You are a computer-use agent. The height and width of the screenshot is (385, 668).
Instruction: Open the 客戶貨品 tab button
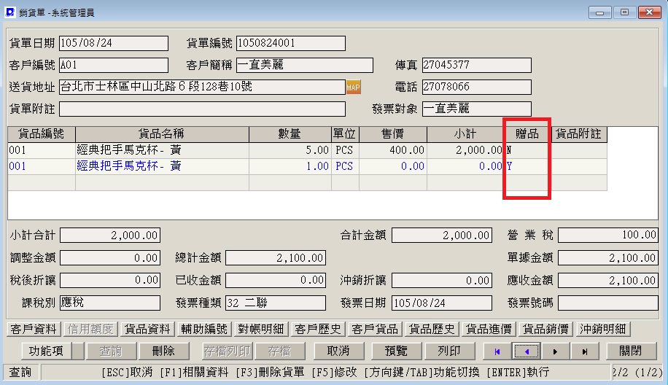tap(375, 329)
